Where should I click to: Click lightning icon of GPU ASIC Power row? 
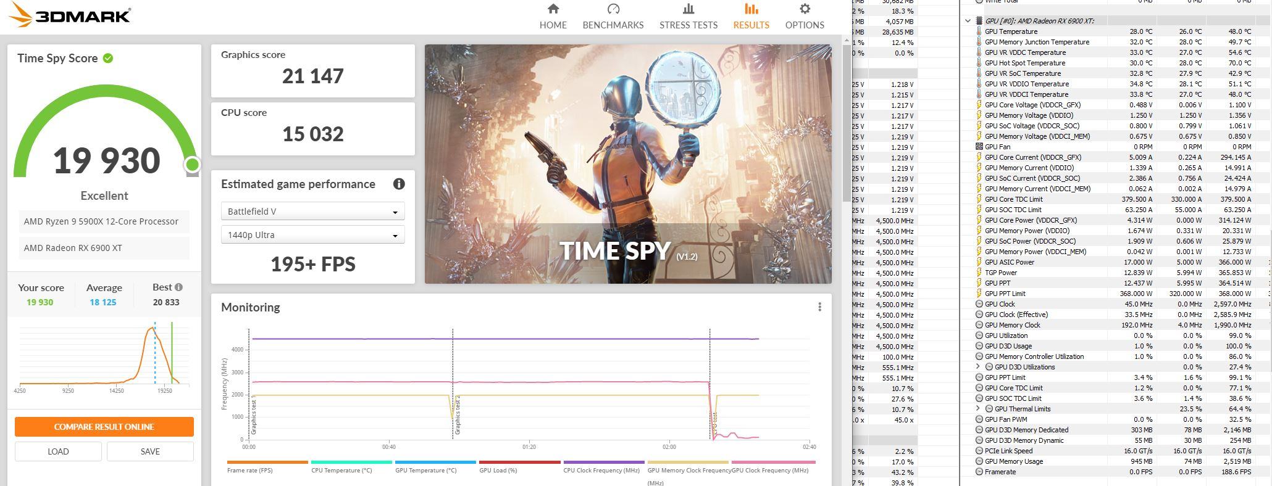(979, 262)
